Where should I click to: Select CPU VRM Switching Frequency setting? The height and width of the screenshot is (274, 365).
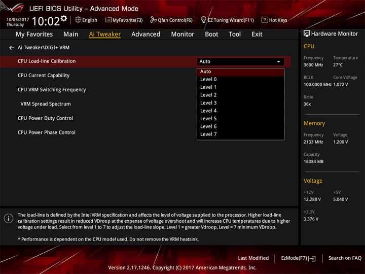tap(52, 90)
